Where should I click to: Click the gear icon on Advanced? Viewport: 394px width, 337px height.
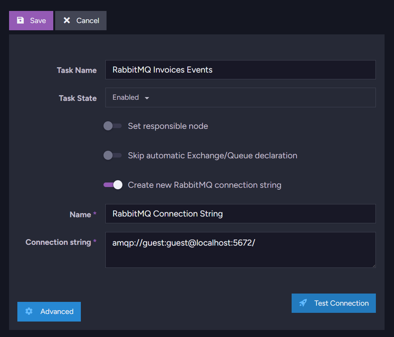[29, 311]
